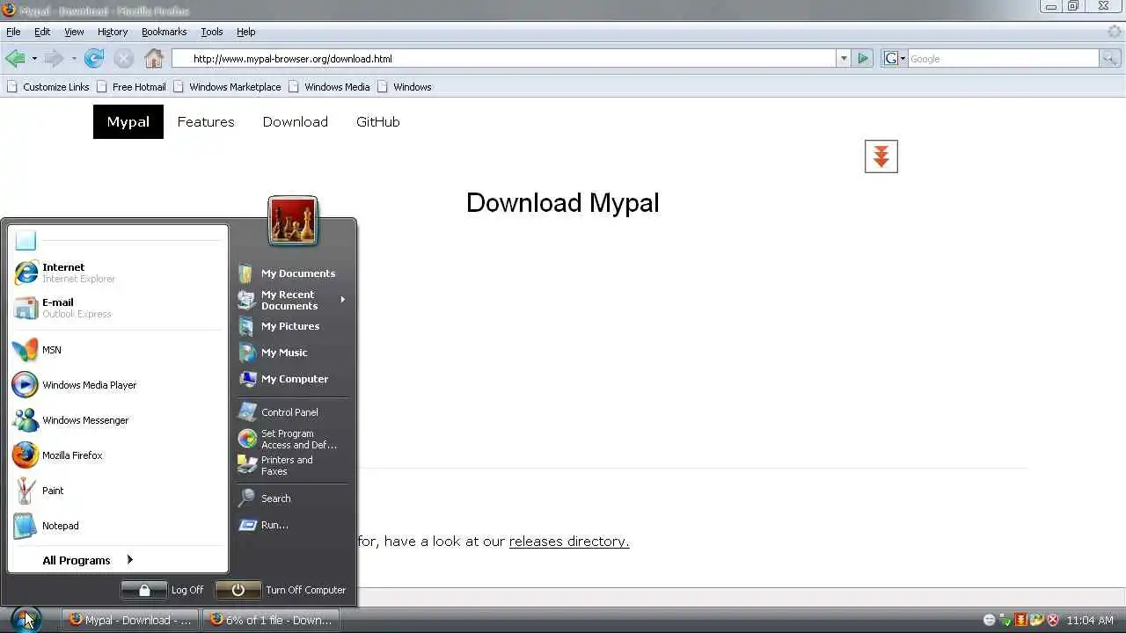Open Set Program Access and Defaults
The height and width of the screenshot is (633, 1126).
pyautogui.click(x=292, y=439)
